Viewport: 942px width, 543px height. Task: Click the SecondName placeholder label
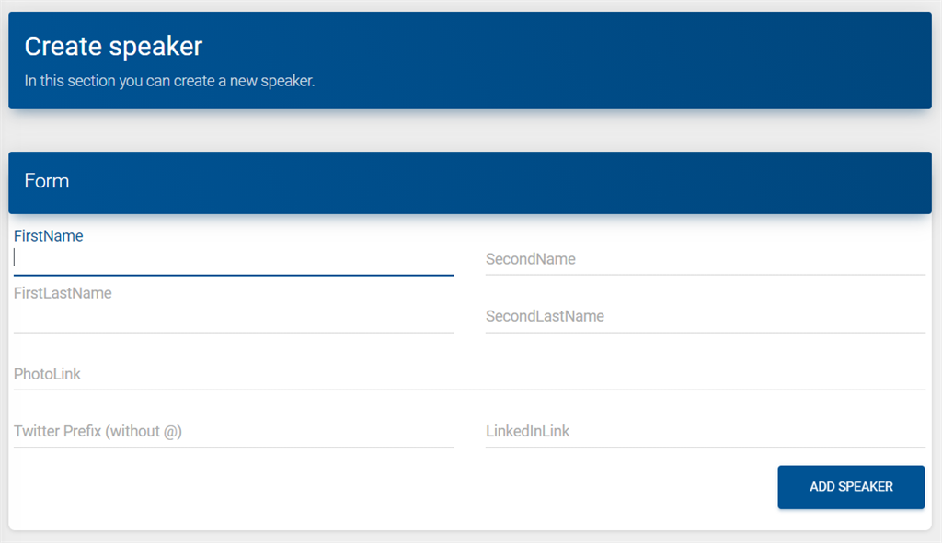[x=531, y=259]
